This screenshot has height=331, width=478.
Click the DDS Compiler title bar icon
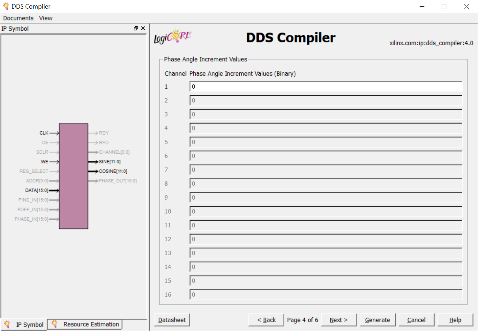point(6,6)
